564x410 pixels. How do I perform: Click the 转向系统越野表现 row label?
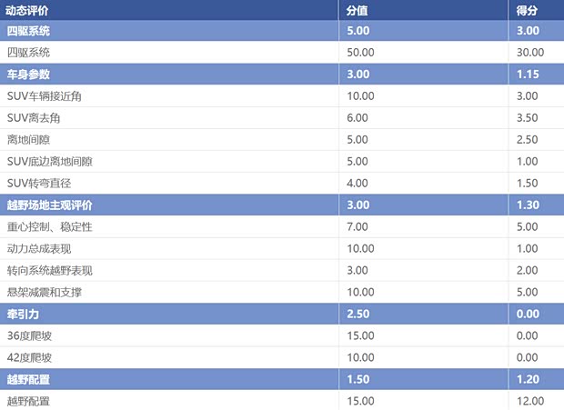(x=49, y=270)
